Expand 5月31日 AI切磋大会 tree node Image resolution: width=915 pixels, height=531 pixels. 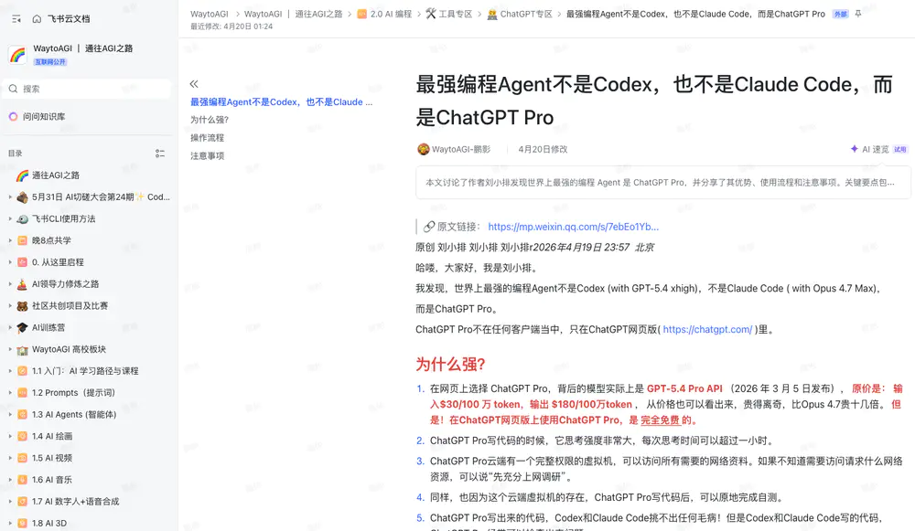(10, 197)
